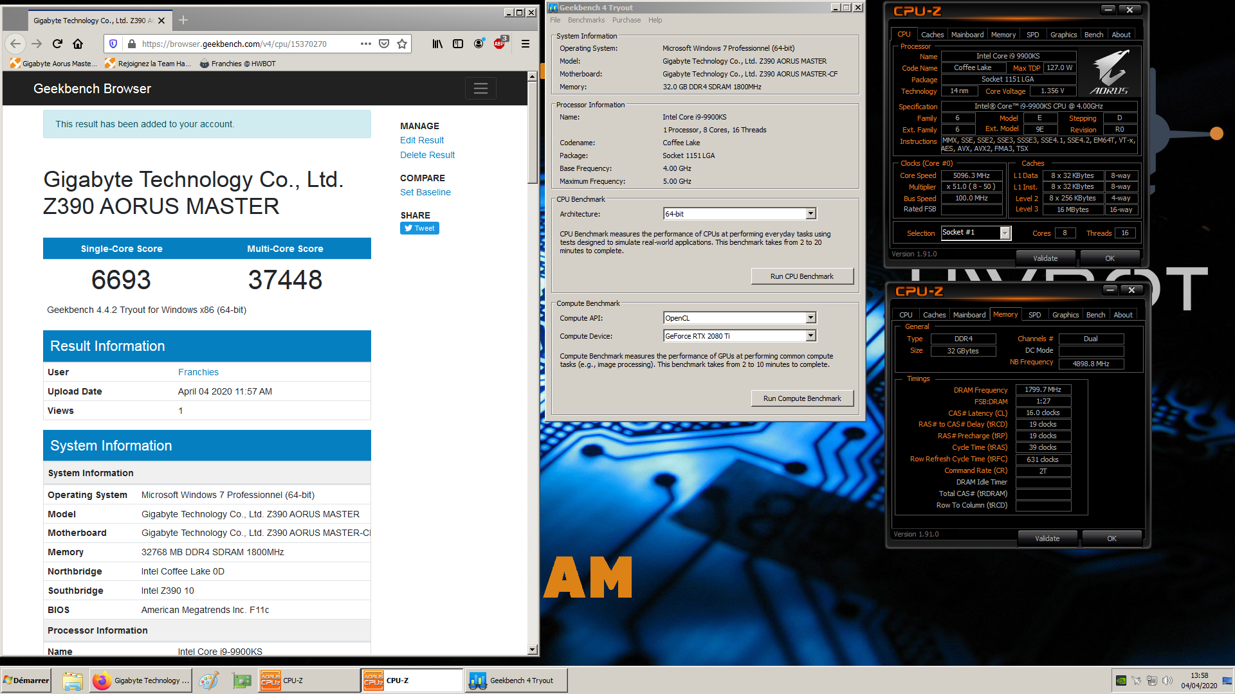This screenshot has width=1235, height=694.
Task: Close the Gigabyte Technology browser tab
Action: 161,21
